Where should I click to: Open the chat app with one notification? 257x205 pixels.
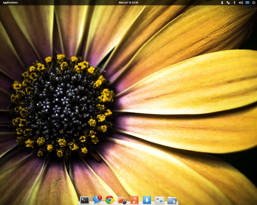[x=97, y=200]
